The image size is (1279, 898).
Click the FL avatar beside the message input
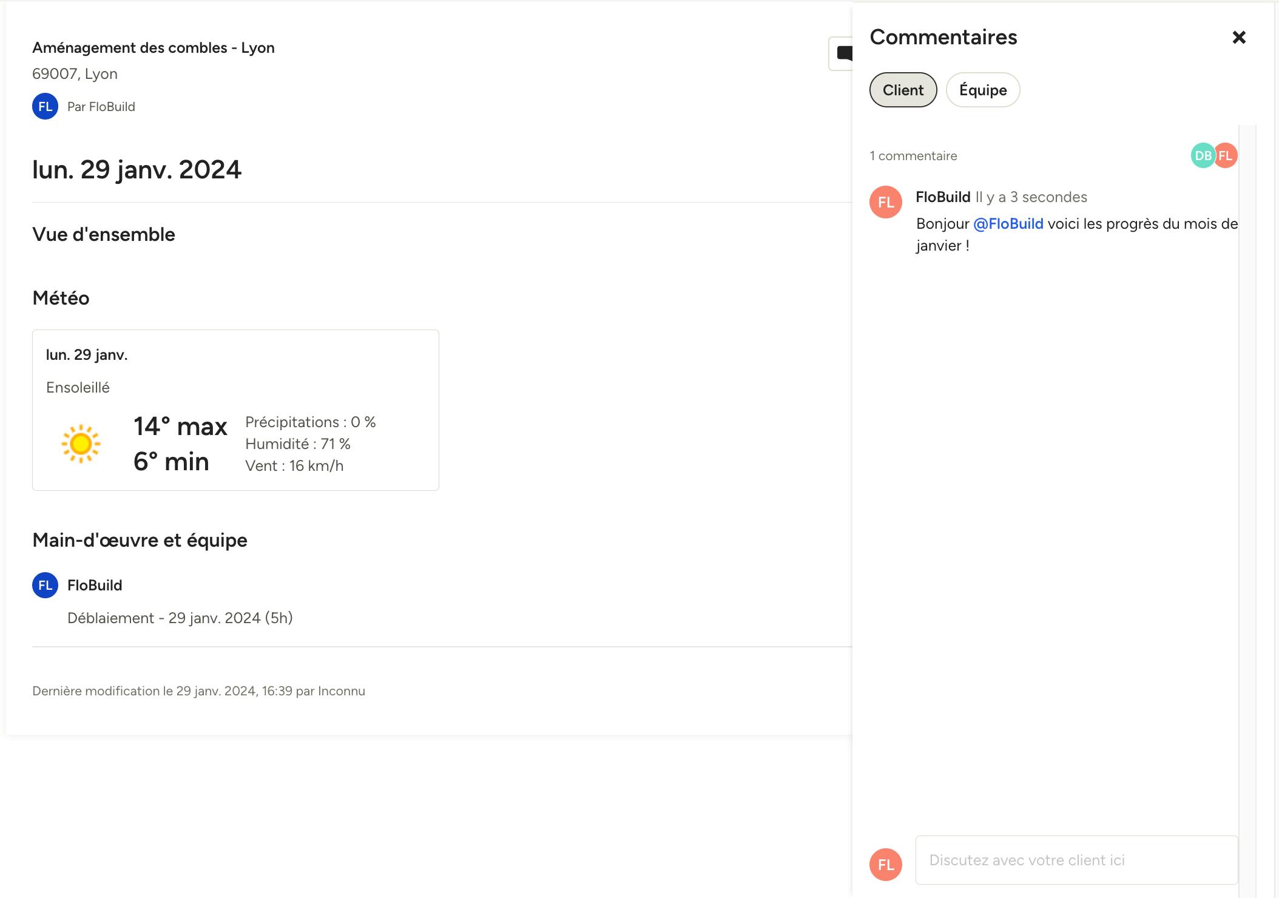pyautogui.click(x=886, y=864)
